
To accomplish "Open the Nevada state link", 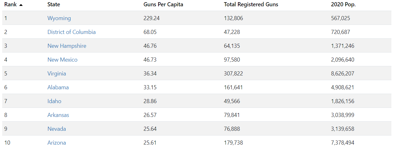I will 57,129.
